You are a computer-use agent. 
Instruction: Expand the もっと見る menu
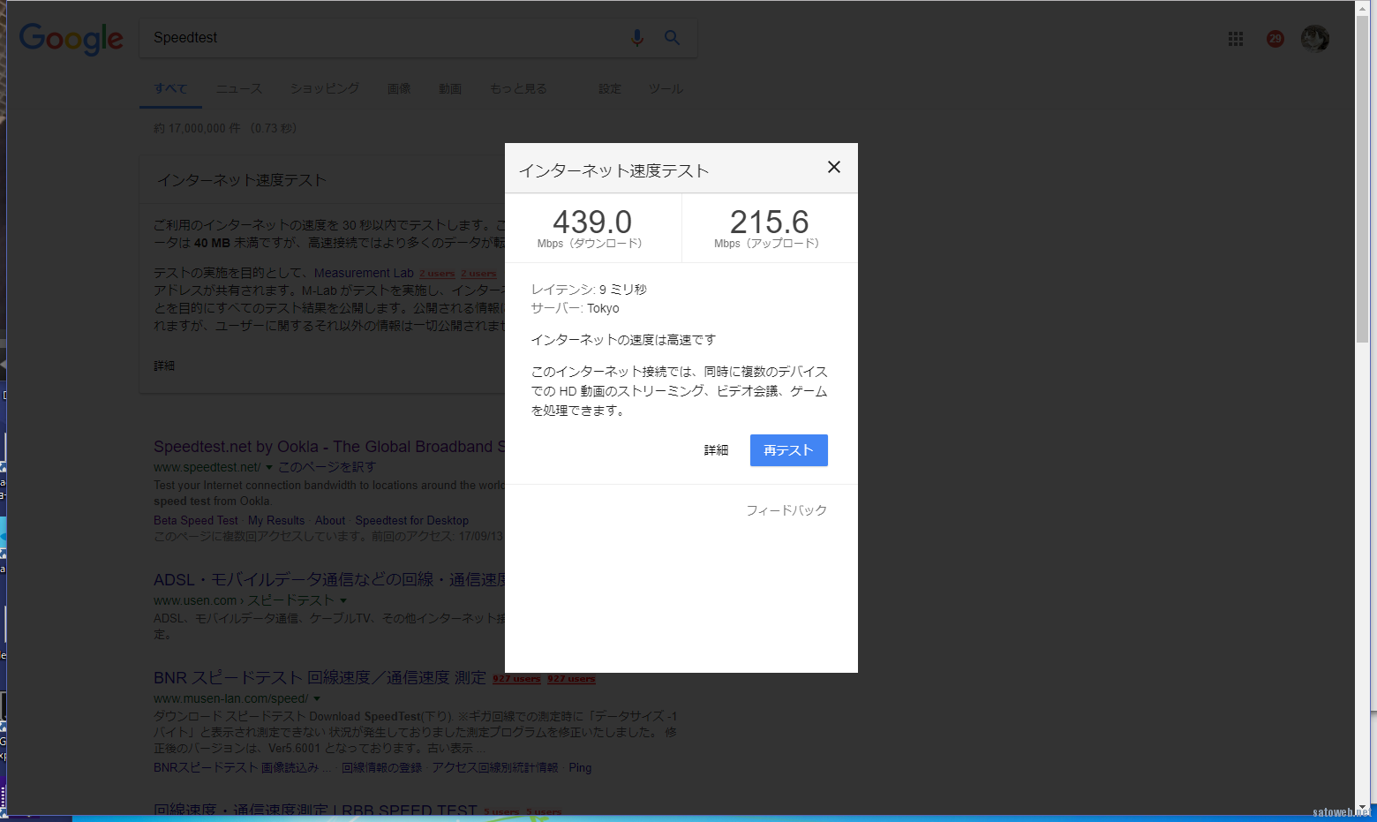[x=518, y=88]
